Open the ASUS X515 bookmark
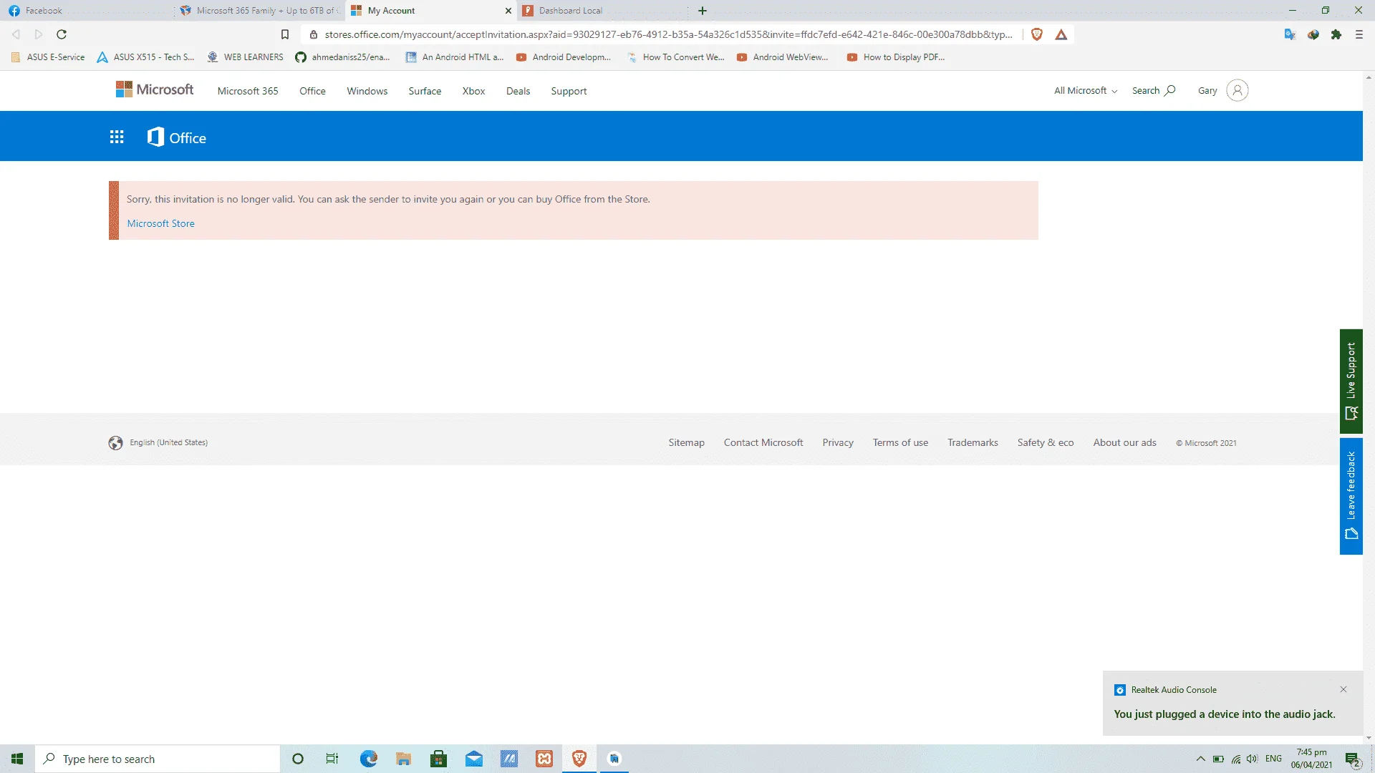The width and height of the screenshot is (1375, 773). click(146, 57)
